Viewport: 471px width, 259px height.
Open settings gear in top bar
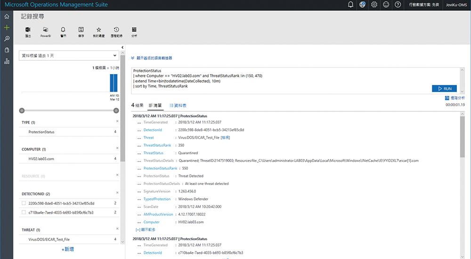click(374, 5)
